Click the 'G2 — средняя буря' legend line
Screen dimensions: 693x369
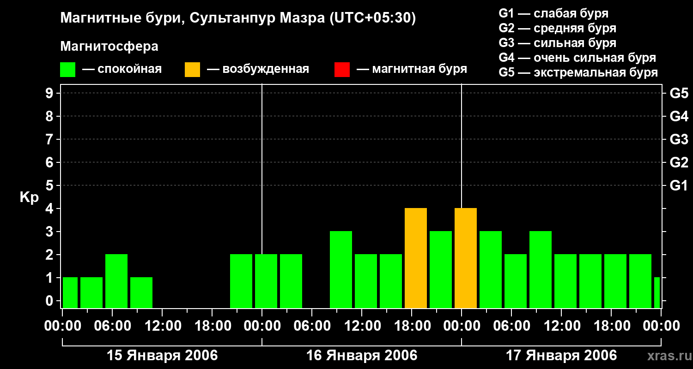tap(558, 28)
